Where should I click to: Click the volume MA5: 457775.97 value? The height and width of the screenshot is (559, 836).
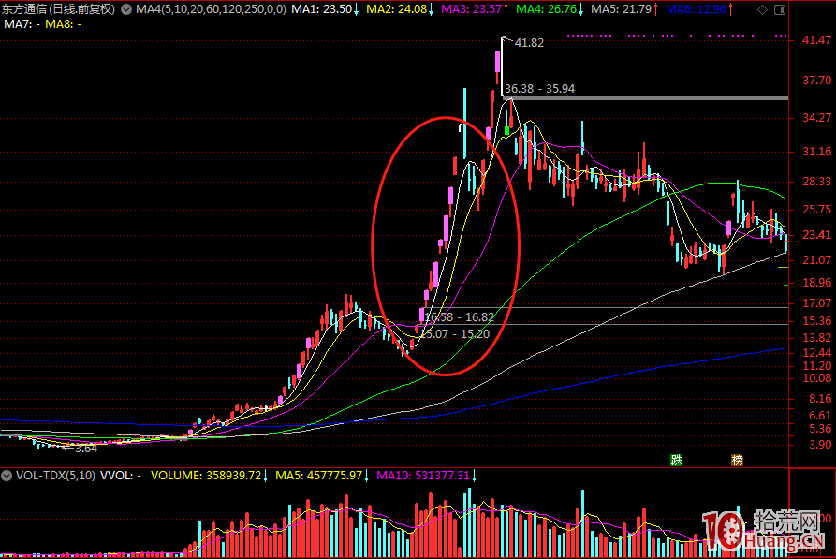click(319, 476)
